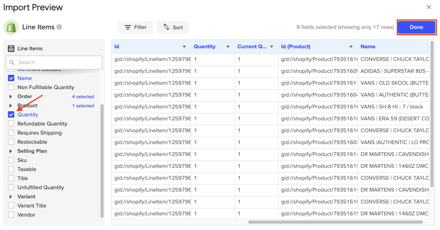Click the 'ADIDAS | SUPERSTAR 80S' name cell
440x230 pixels.
(394, 71)
